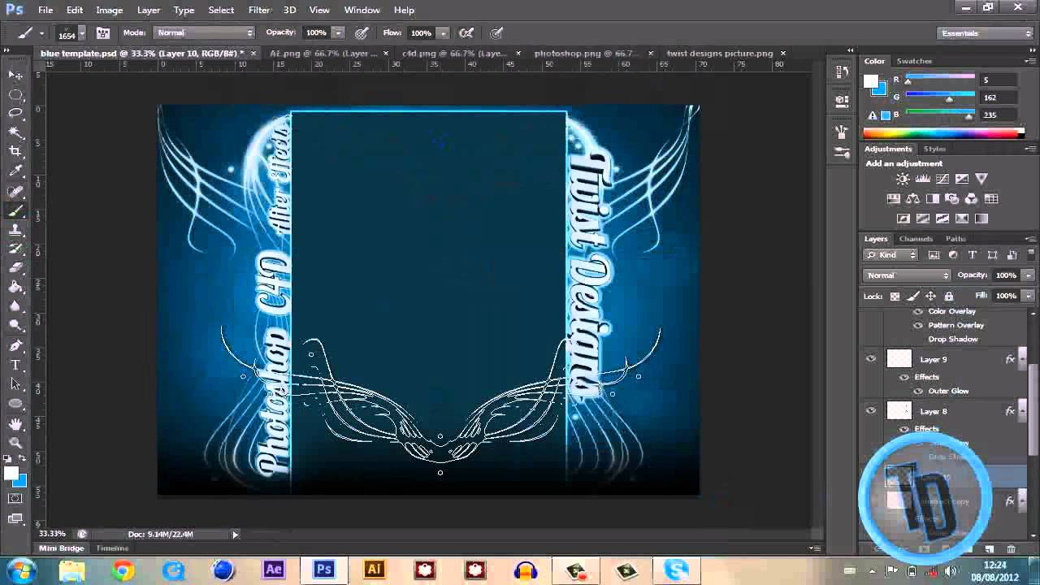Image resolution: width=1040 pixels, height=585 pixels.
Task: Select the Healing Brush tool
Action: pos(15,192)
